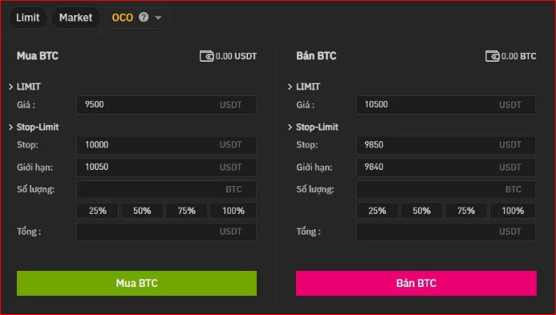Screen dimensions: 556x315
Task: Click the OCO help question mark icon
Action: tap(144, 17)
